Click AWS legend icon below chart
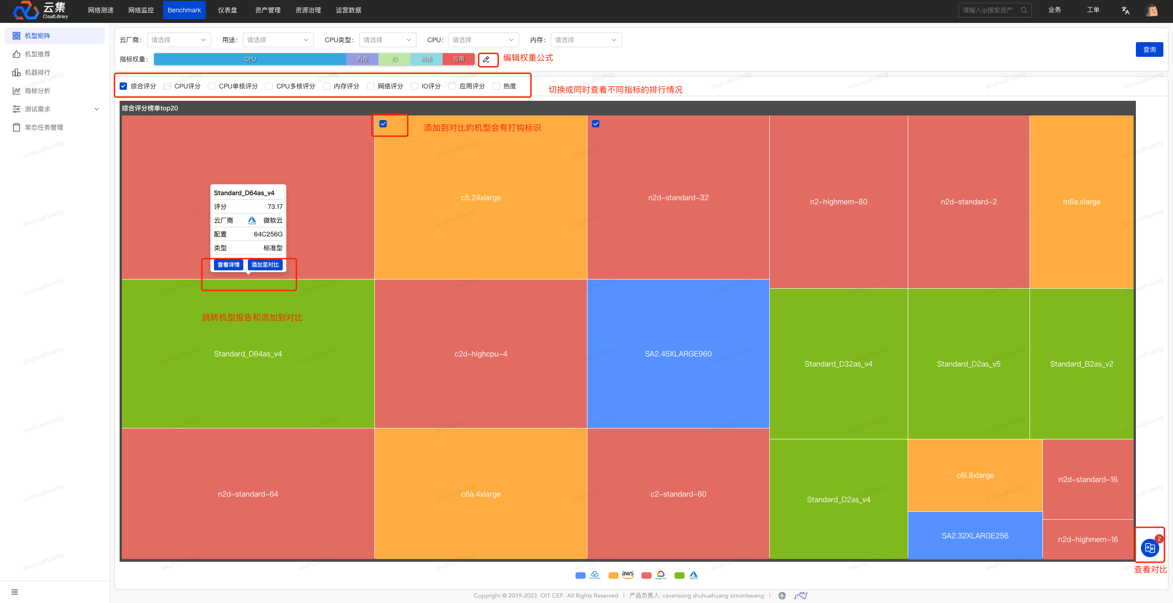The height and width of the screenshot is (603, 1173). [x=627, y=575]
